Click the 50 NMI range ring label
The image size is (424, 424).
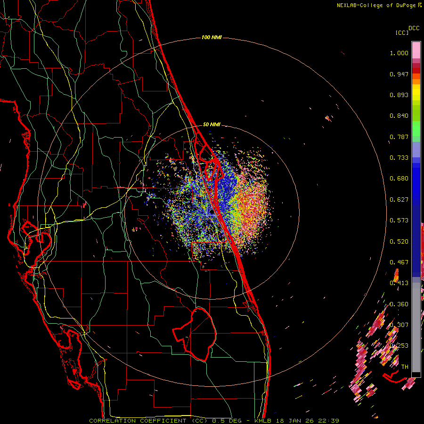click(212, 125)
